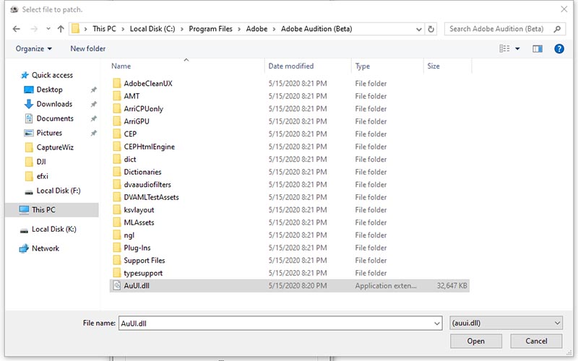Open the (auui.dll) file type dropdown
The height and width of the screenshot is (361, 578).
[506, 323]
